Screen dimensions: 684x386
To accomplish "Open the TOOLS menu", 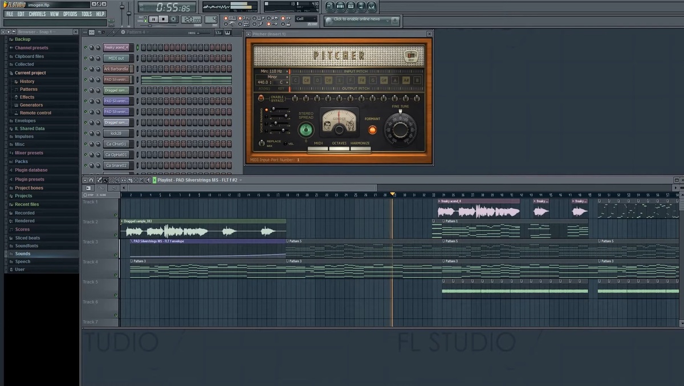I will coord(86,14).
